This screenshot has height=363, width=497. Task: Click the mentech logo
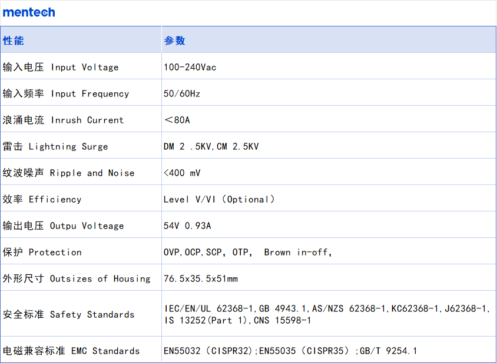29,12
